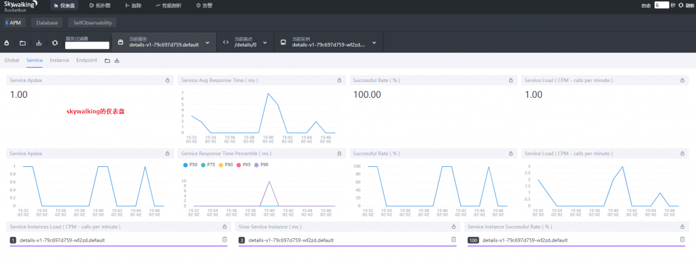Expand the 当前实例 instance dropdown

pyautogui.click(x=375, y=43)
